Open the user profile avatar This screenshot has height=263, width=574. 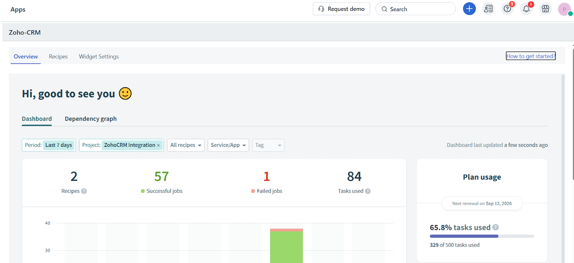tap(564, 9)
